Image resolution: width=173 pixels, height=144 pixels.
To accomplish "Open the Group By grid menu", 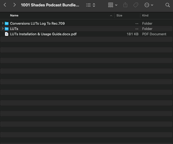I will [x=113, y=5].
